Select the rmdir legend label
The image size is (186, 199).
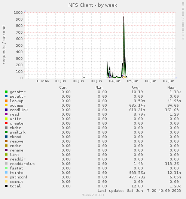(15, 146)
